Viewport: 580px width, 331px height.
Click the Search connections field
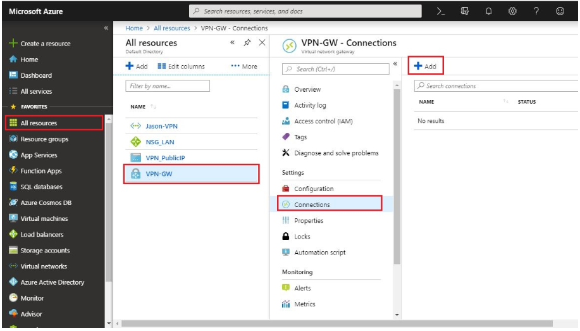[x=493, y=86]
